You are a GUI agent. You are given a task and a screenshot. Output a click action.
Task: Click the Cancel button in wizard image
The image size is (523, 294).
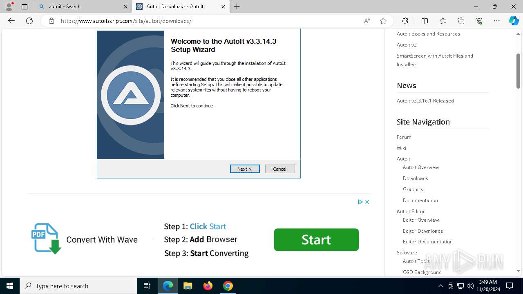[280, 169]
